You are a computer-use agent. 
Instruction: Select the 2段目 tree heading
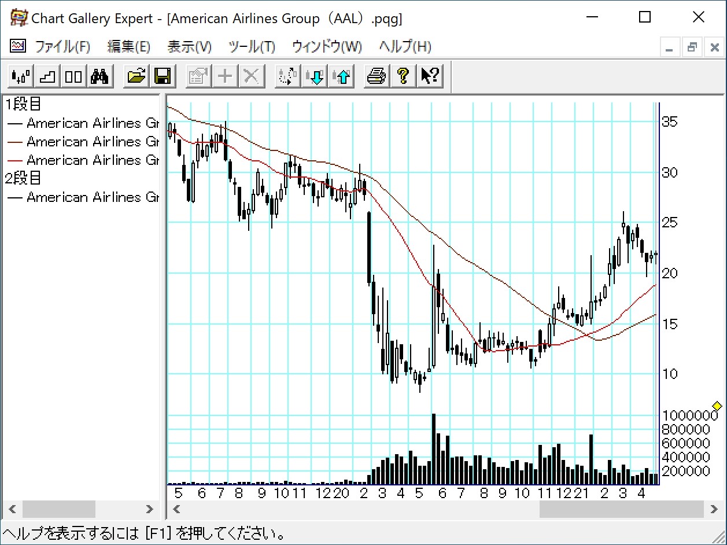pyautogui.click(x=23, y=179)
